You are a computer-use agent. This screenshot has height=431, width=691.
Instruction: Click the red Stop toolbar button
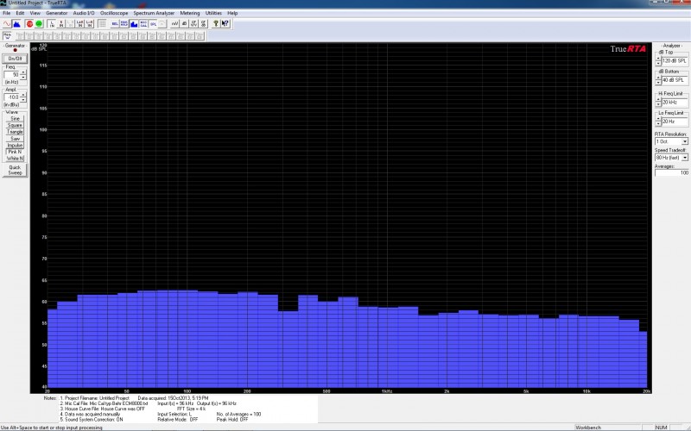pos(29,24)
